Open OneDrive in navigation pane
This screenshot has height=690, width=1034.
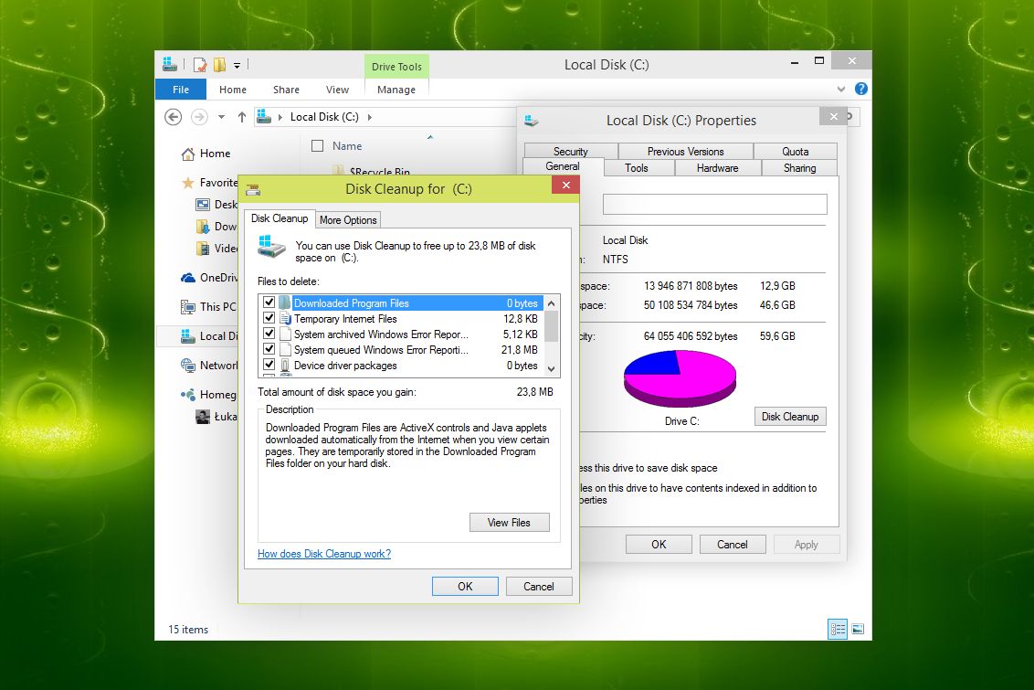click(209, 278)
